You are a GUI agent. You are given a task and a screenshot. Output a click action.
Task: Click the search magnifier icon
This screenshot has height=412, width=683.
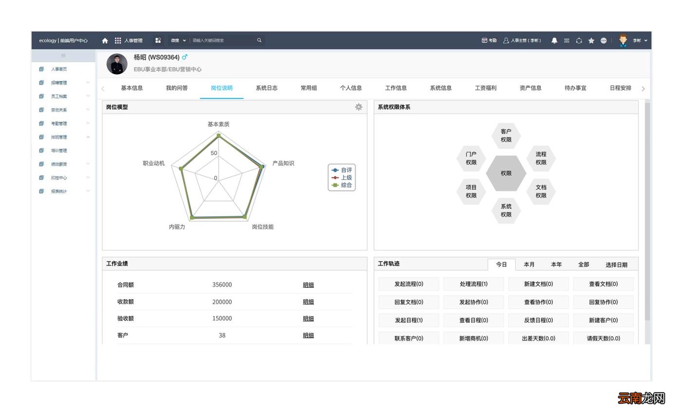[x=259, y=40]
